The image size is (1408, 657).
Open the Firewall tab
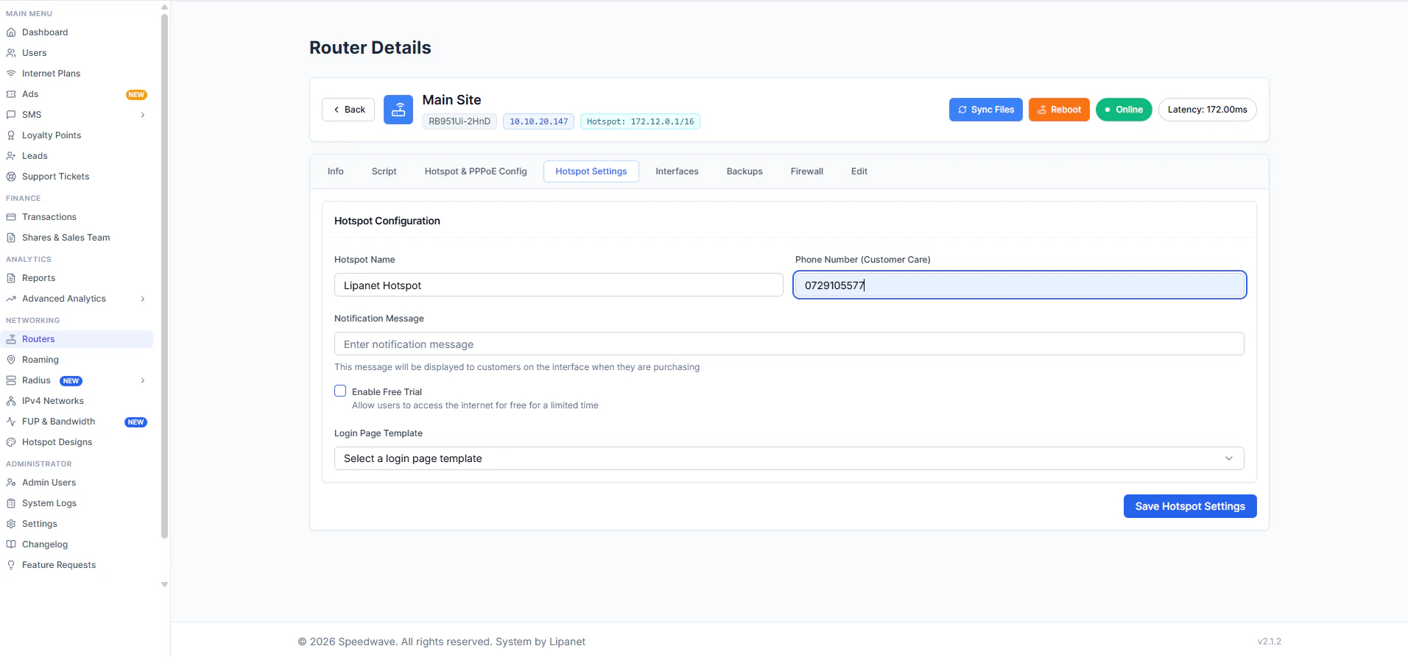coord(807,171)
